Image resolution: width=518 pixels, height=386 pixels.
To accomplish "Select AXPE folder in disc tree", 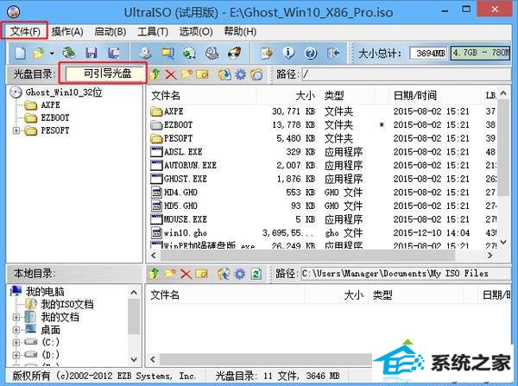I will tap(51, 105).
